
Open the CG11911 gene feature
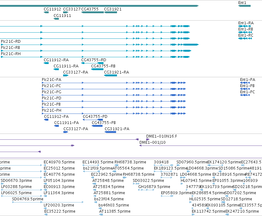click(56, 19)
